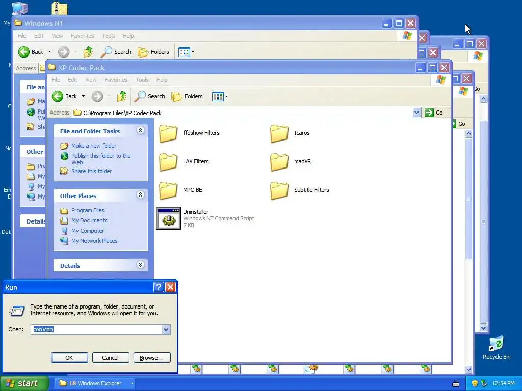Screen dimensions: 522x391
Task: Click the security shield tray icon
Action: point(475,383)
